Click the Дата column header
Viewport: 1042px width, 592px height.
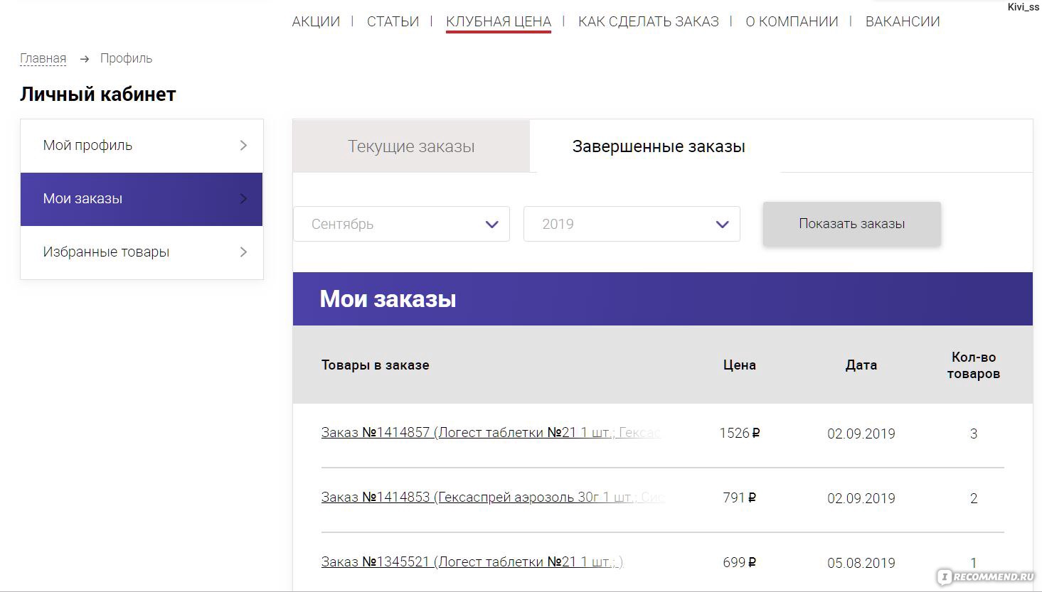click(x=861, y=365)
